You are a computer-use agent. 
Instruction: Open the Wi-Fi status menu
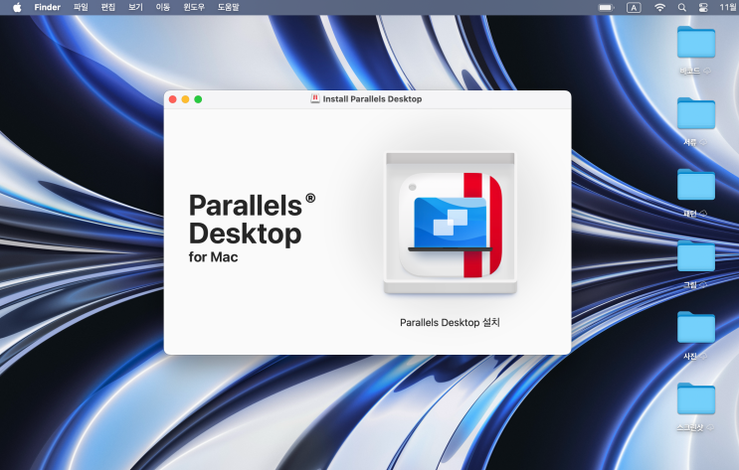coord(659,8)
